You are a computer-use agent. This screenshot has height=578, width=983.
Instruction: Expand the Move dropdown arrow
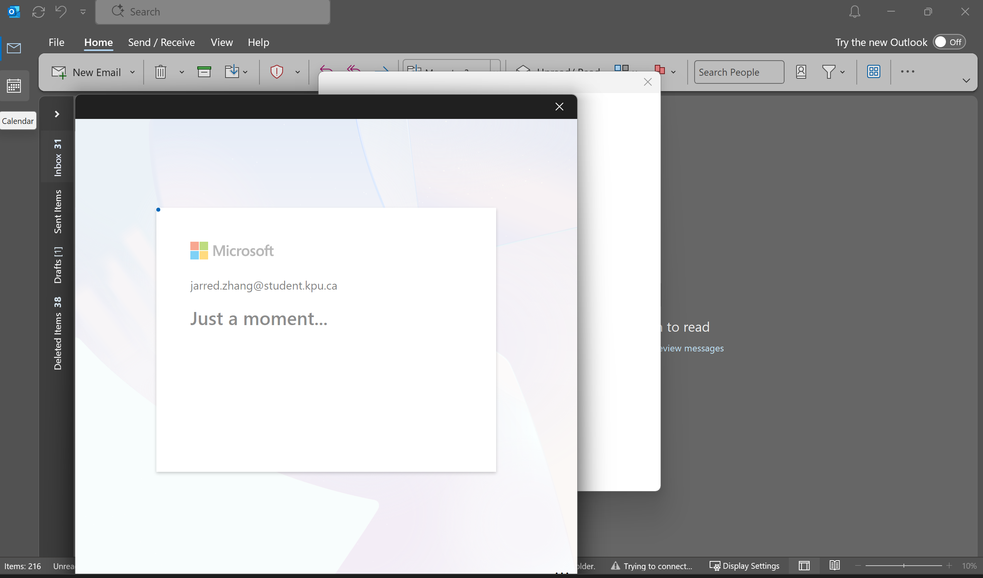click(245, 72)
